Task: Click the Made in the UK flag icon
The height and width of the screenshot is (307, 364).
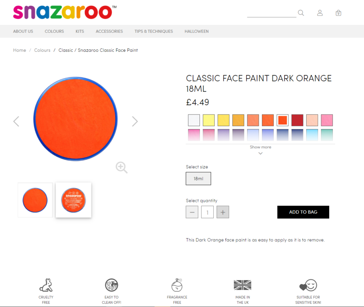Action: [243, 285]
